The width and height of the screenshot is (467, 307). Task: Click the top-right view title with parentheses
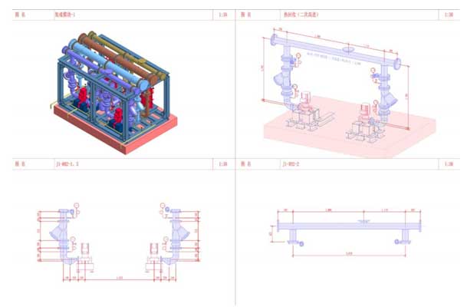301,15
